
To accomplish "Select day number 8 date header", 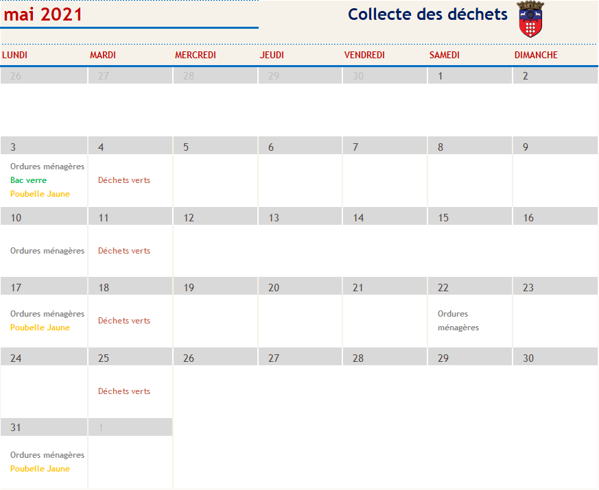I will click(469, 146).
